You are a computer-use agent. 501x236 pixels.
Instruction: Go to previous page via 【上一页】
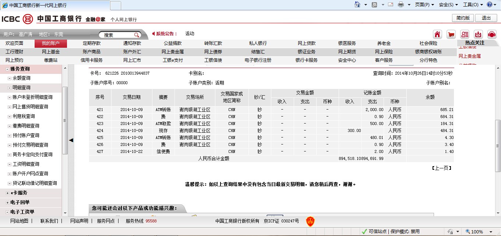point(441,168)
